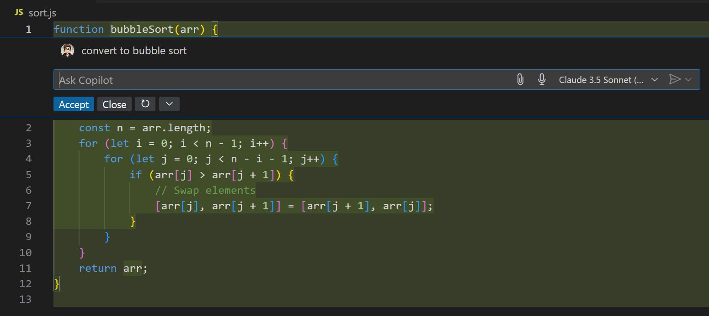The height and width of the screenshot is (316, 709).
Task: Click line number 10 in gutter
Action: click(26, 253)
